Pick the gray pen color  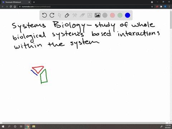pyautogui.click(x=105, y=15)
